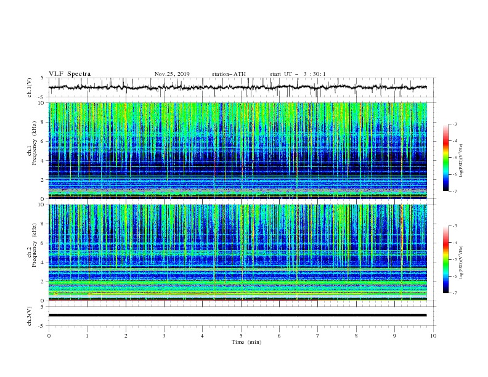Click the time axis tick label "5"
The image size is (488, 377).
click(241, 336)
